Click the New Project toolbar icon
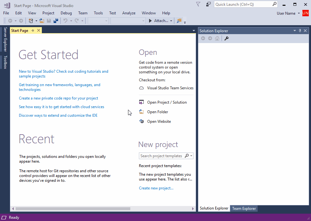Viewport: 311px width, 221px height. [x=31, y=20]
